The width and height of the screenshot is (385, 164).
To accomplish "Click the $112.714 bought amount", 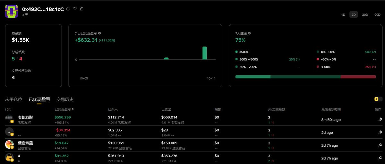I will [x=116, y=117].
